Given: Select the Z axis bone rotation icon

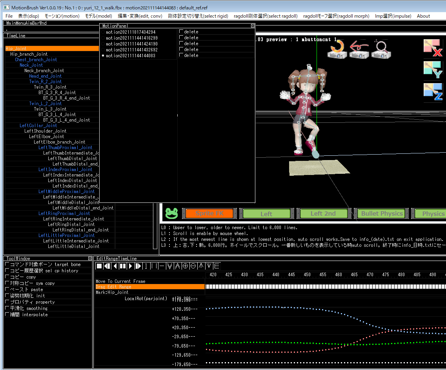Looking at the screenshot, I should click(x=433, y=92).
